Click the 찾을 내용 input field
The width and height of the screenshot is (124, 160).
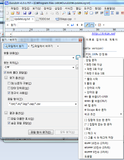click(x=39, y=58)
